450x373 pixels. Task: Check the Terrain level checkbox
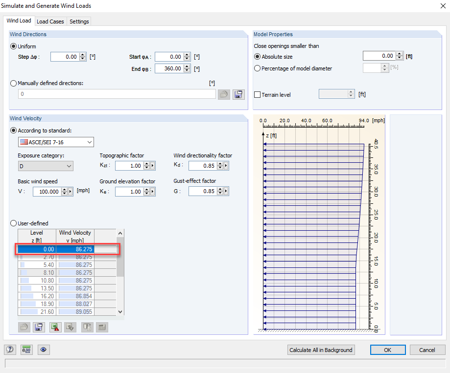pos(257,93)
